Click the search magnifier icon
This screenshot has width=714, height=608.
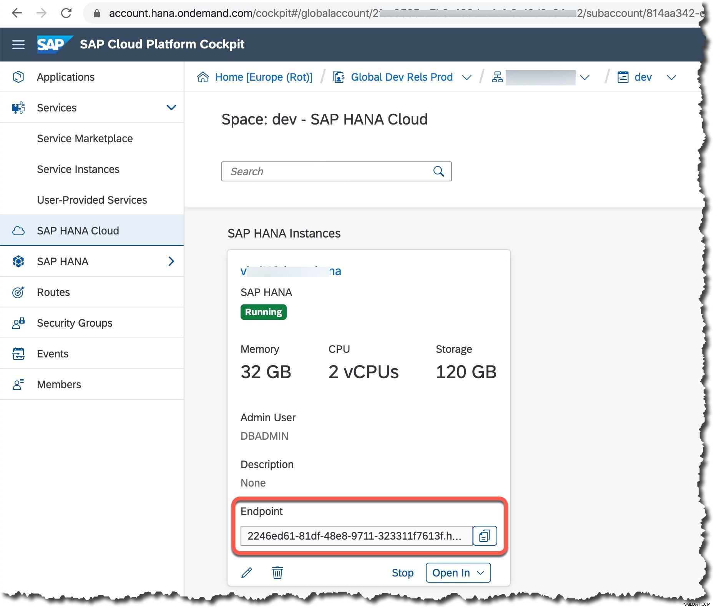[439, 171]
